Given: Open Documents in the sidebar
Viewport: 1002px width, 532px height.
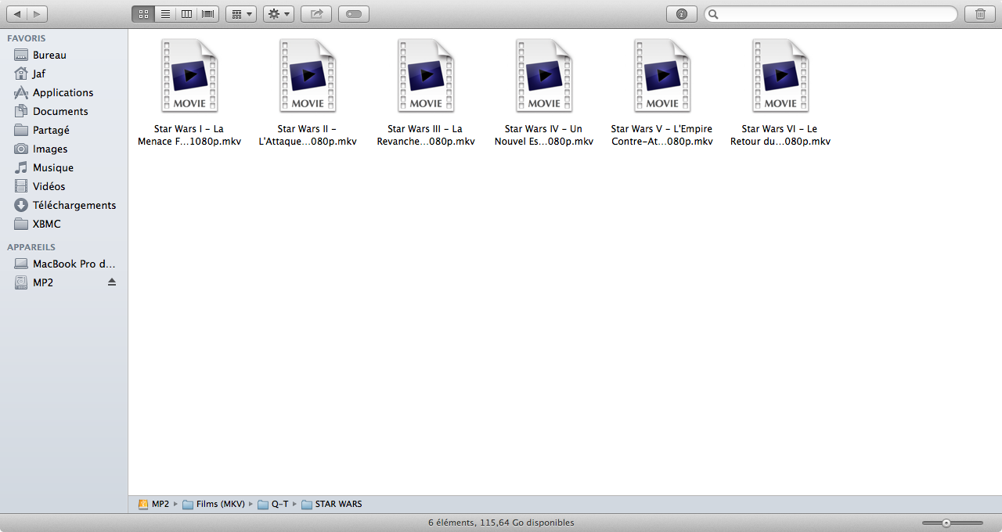Looking at the screenshot, I should point(63,111).
